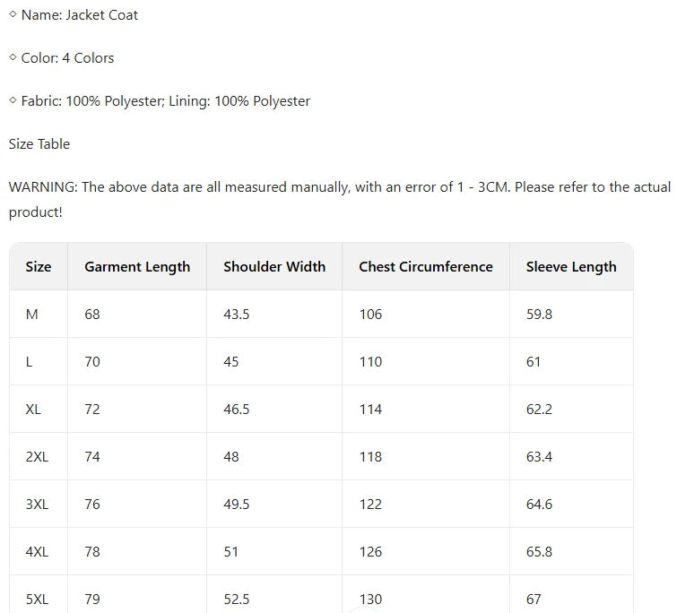The image size is (677, 613).
Task: Click the Shoulder Width column header
Action: click(x=274, y=266)
